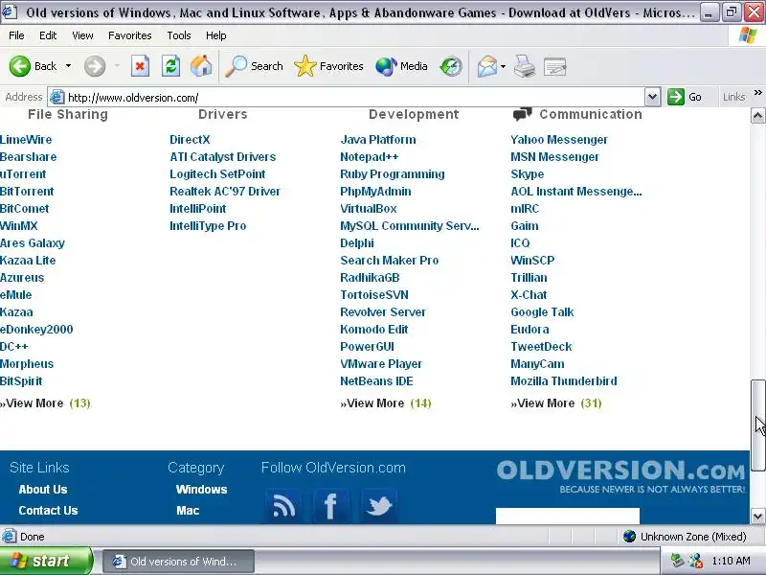Open the uTorrent link
The height and width of the screenshot is (575, 766).
(x=23, y=174)
